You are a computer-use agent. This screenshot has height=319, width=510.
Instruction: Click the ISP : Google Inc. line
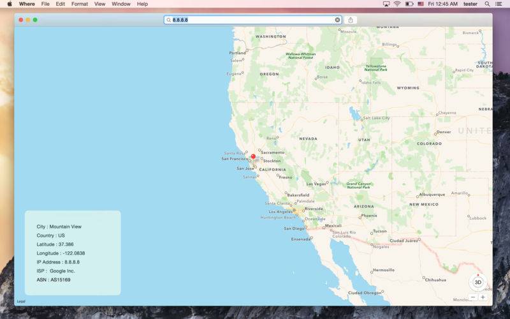point(56,271)
